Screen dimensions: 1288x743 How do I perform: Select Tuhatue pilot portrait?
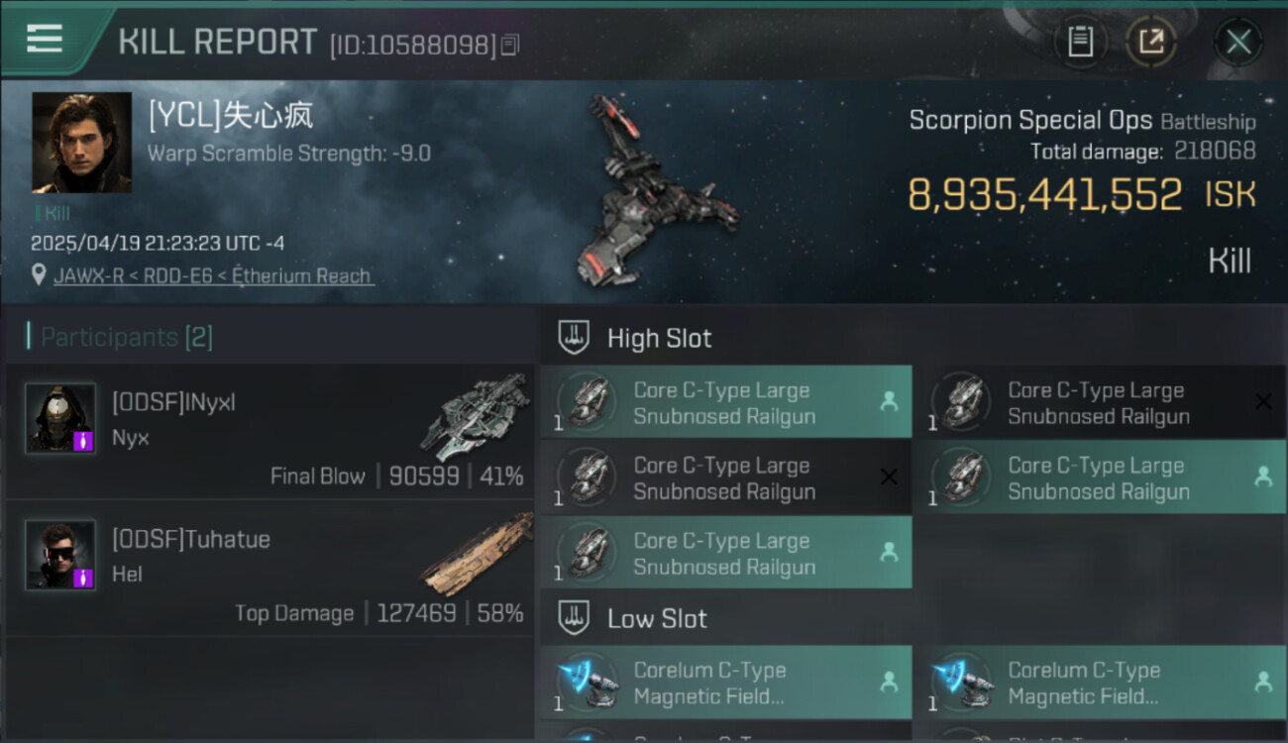(x=60, y=554)
